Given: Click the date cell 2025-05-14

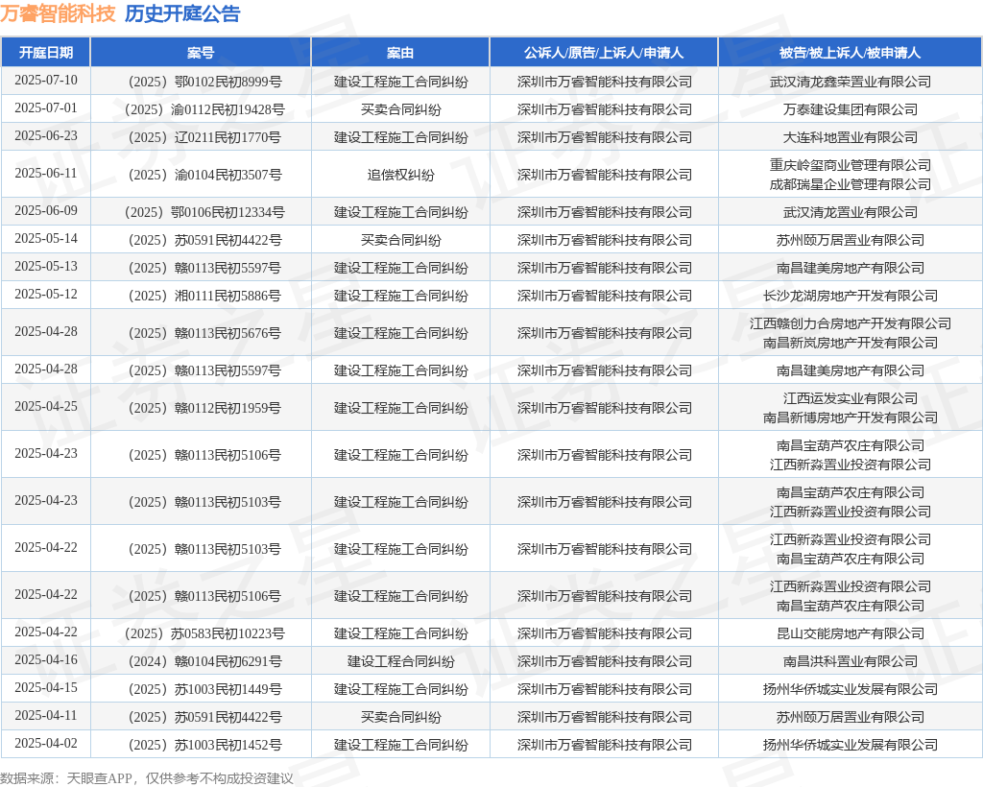Looking at the screenshot, I should pos(46,239).
